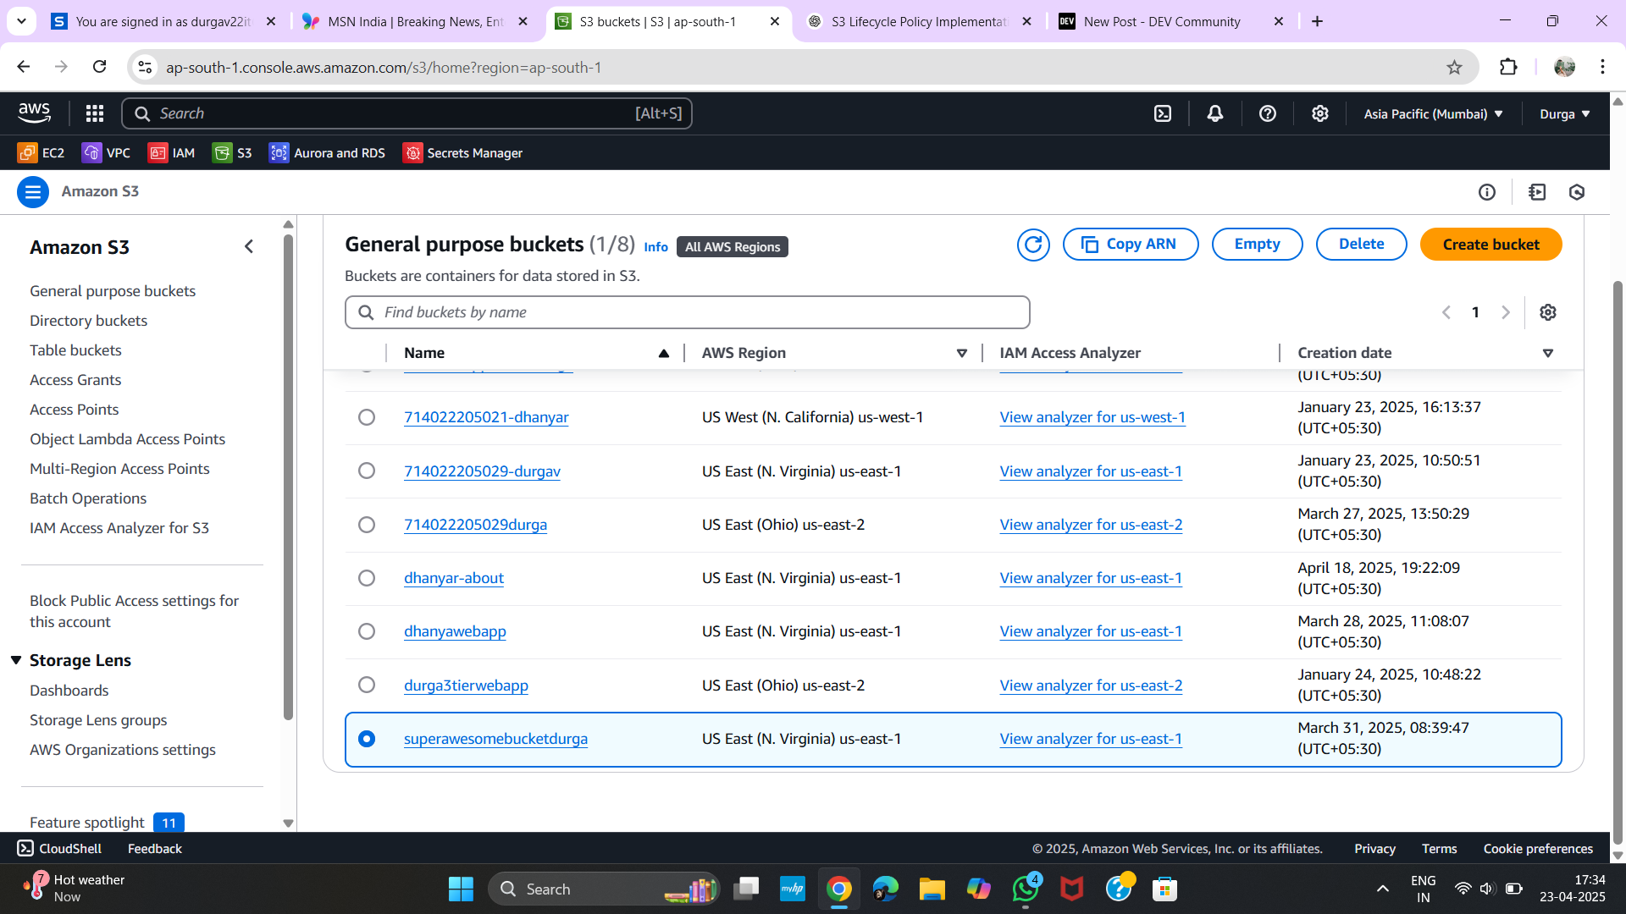Viewport: 1626px width, 914px height.
Task: Open Aurora and RDS shortcut
Action: pyautogui.click(x=327, y=152)
